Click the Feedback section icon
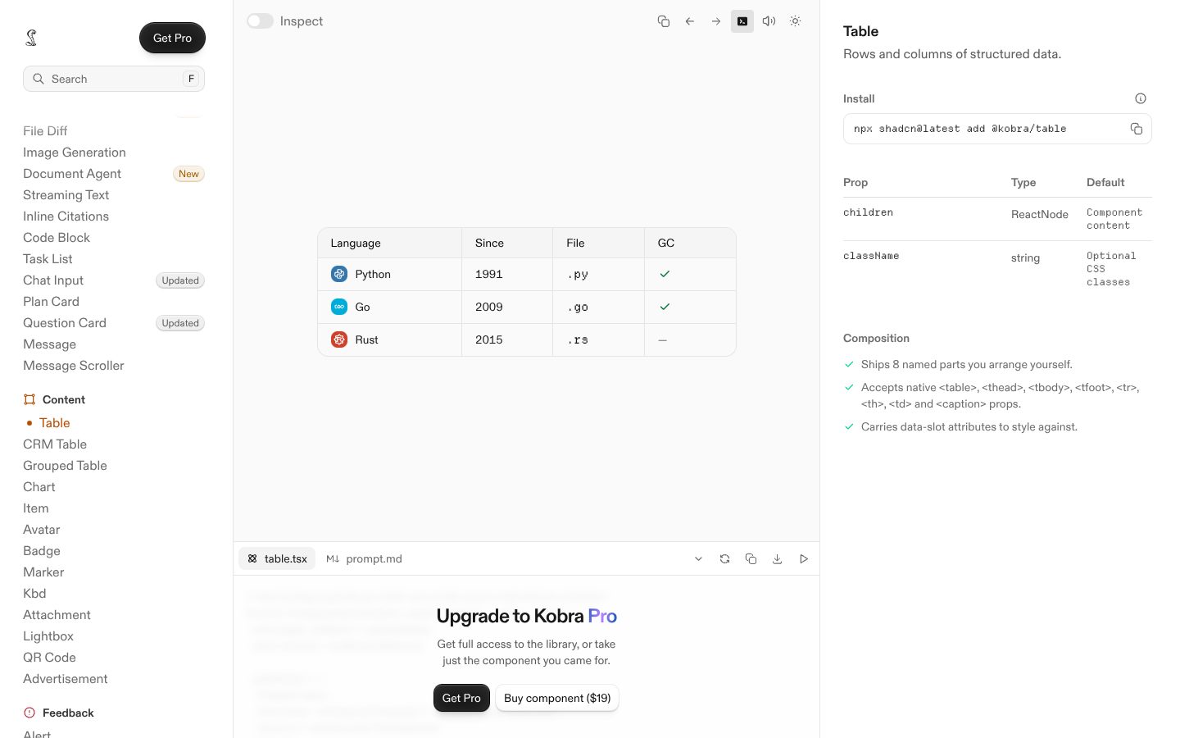The height and width of the screenshot is (738, 1180). pos(29,713)
